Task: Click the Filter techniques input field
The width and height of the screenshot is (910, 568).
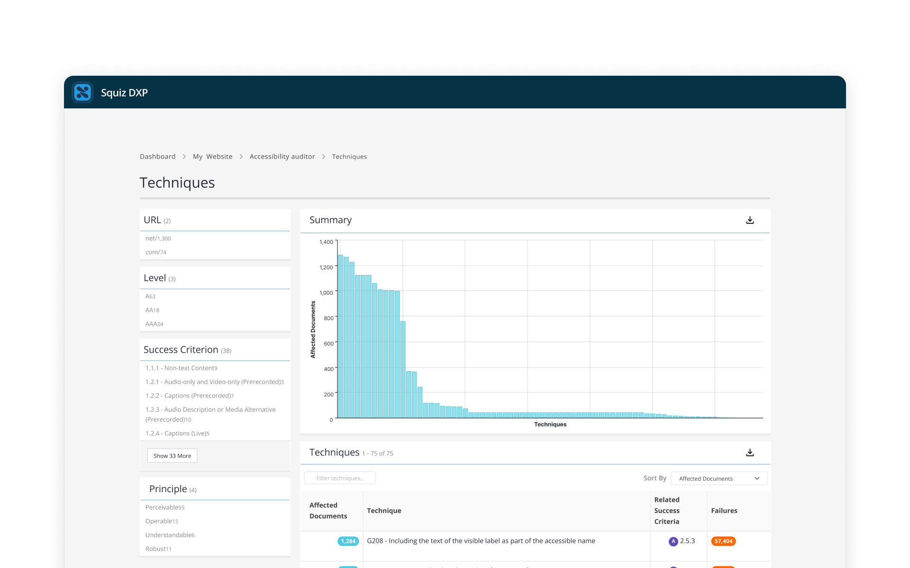Action: pyautogui.click(x=340, y=478)
